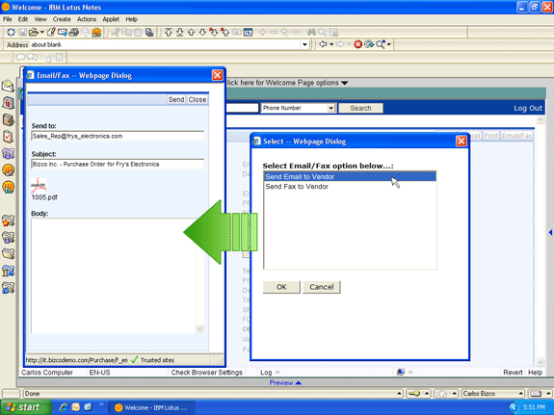Open the web search magnifier dropdown arrow
This screenshot has height=415, width=554.
pos(389,44)
